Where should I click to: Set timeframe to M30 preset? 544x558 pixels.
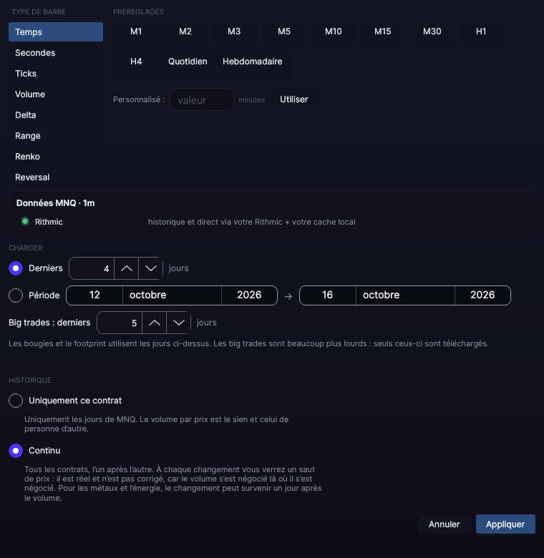(x=432, y=31)
